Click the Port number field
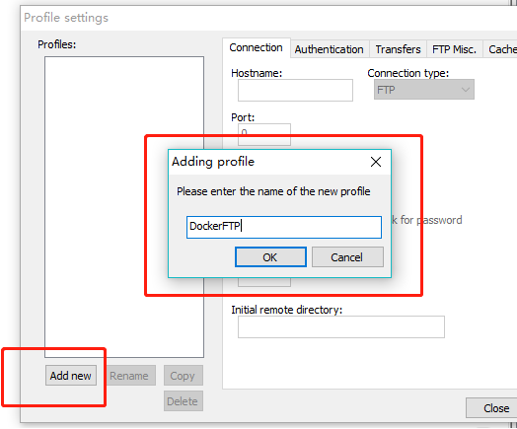 pos(264,134)
